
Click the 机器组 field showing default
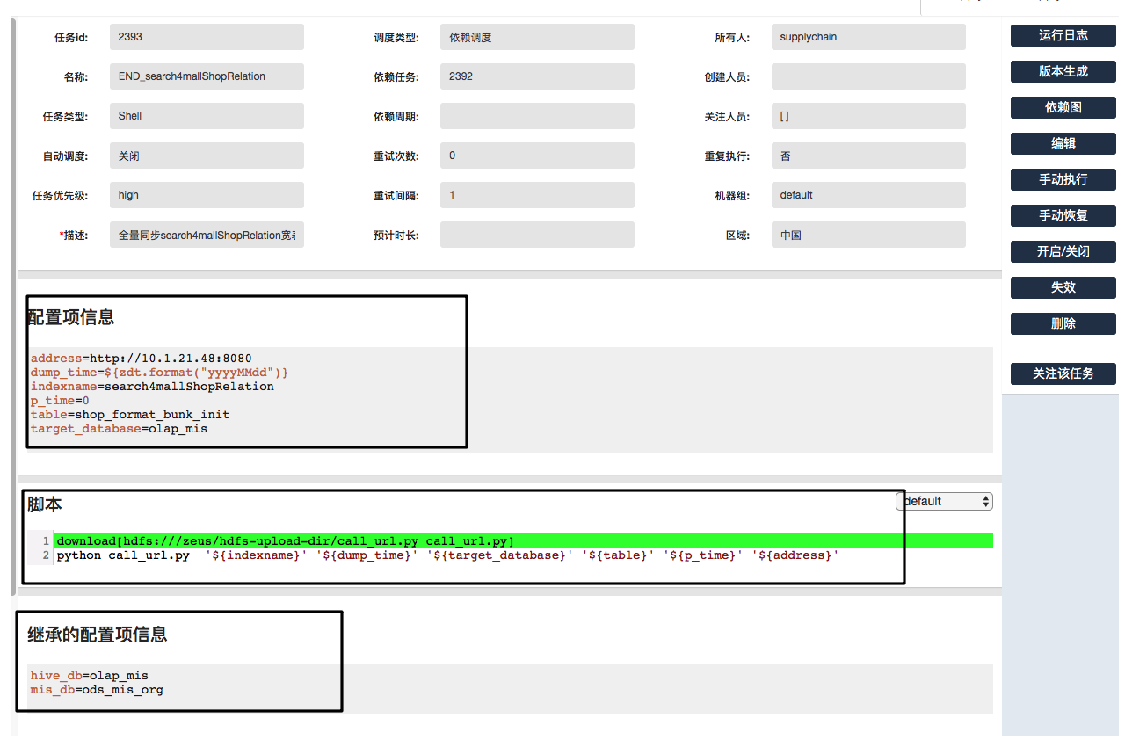pos(868,195)
